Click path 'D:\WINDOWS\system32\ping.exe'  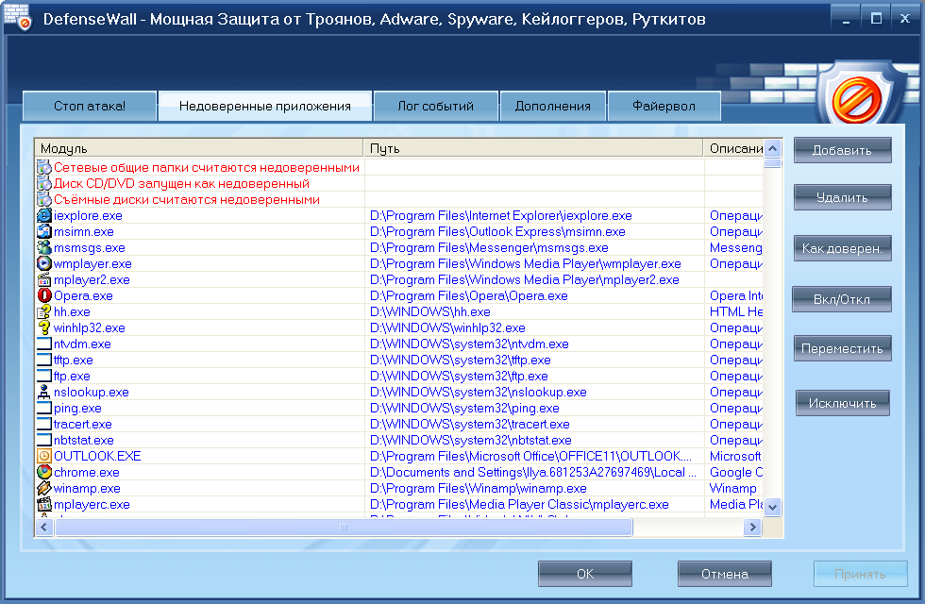464,408
